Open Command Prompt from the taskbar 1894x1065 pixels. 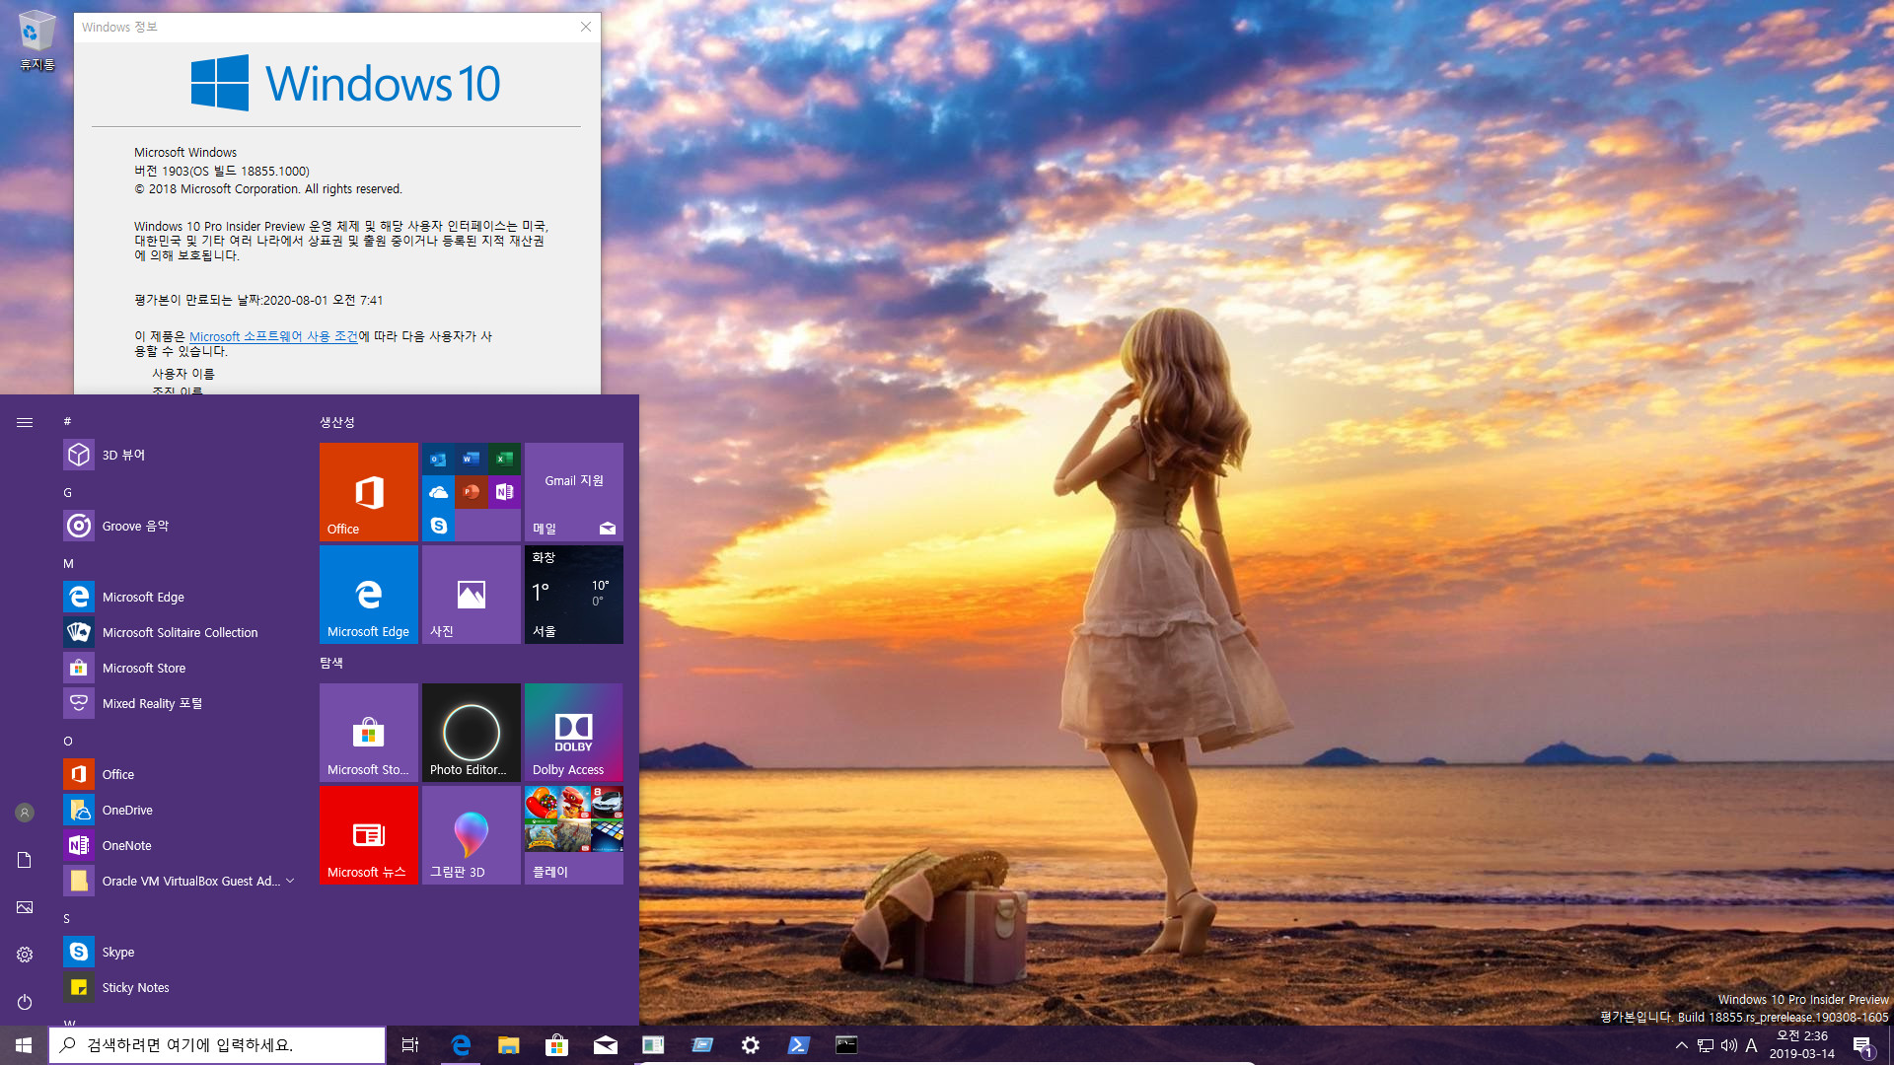(847, 1045)
